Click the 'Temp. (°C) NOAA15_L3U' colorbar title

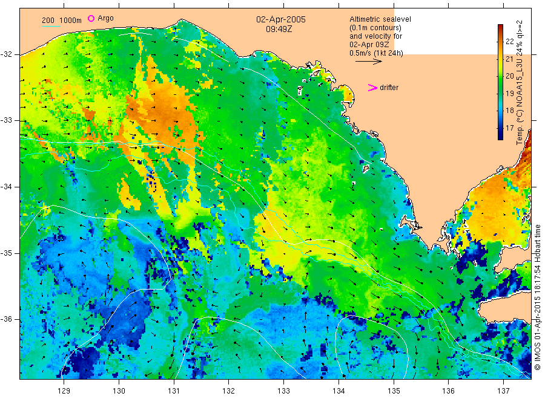tap(520, 102)
